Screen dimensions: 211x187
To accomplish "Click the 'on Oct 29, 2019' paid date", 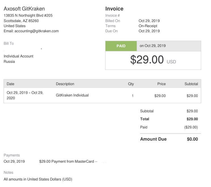I will pyautogui.click(x=153, y=46).
